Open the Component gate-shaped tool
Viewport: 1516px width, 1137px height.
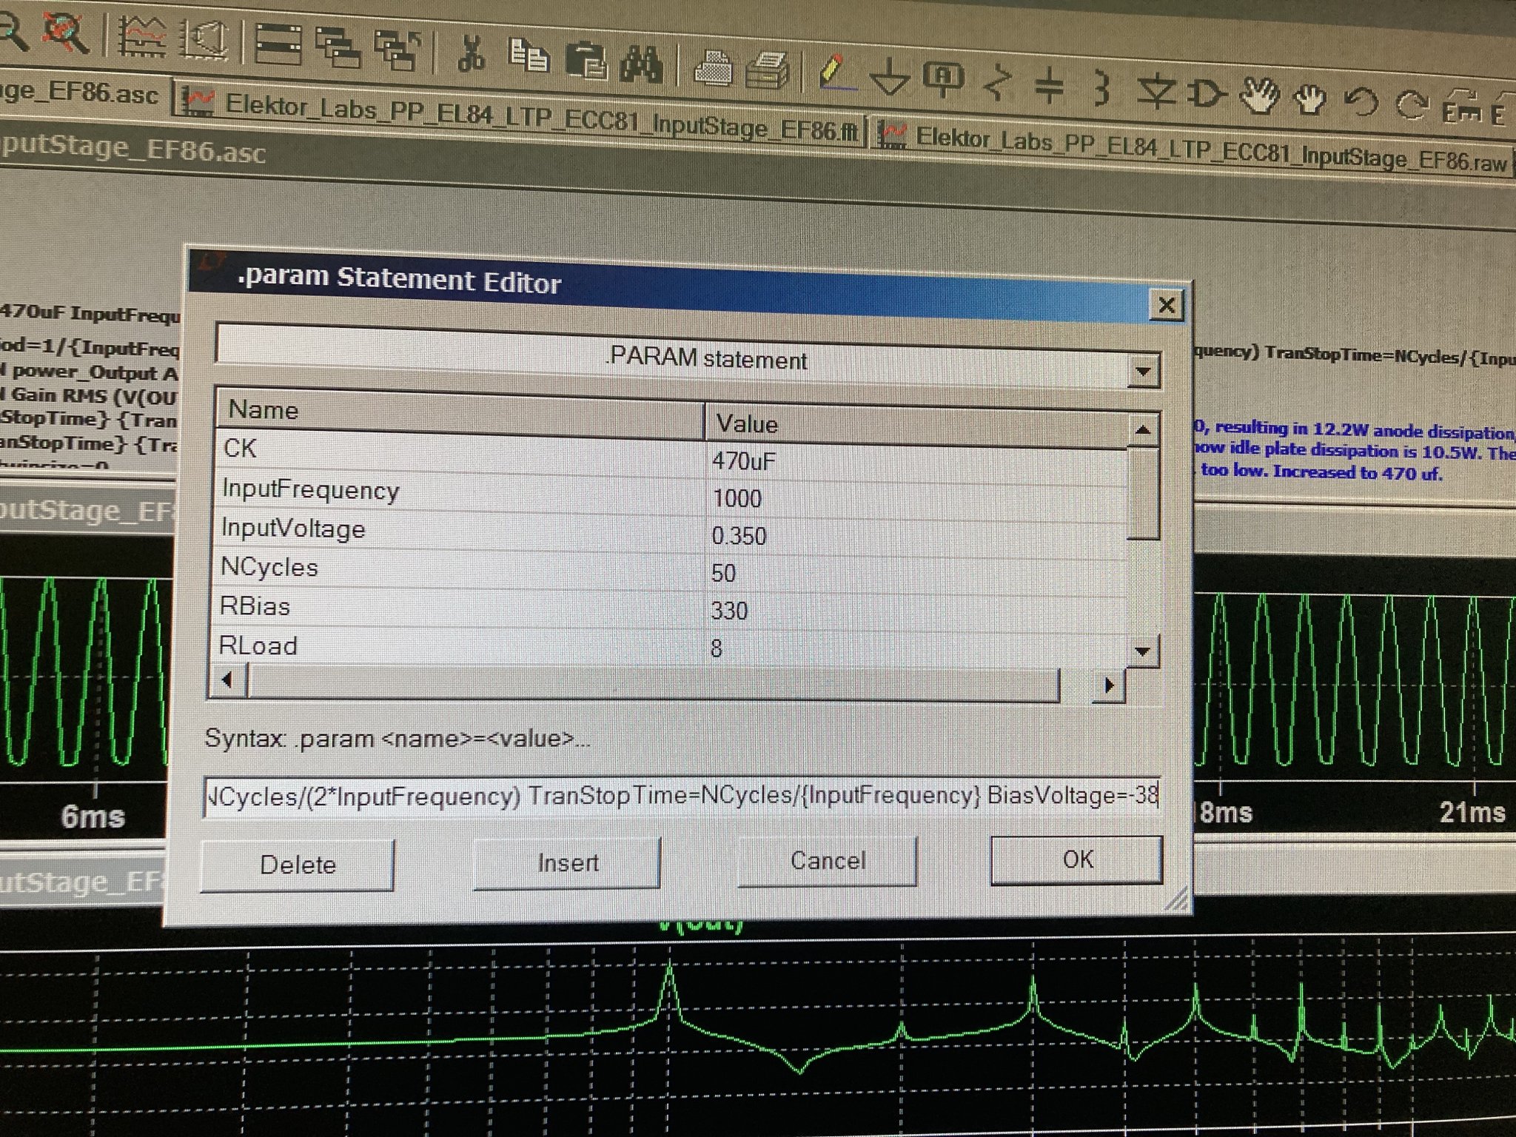coord(1207,94)
